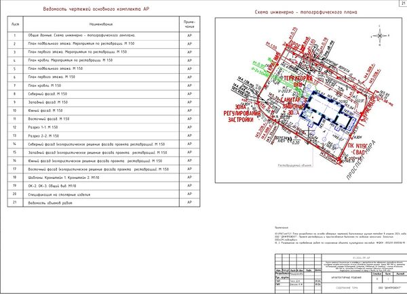
Task: Click the red label 'ЗОНА РЕГУЛИРОВАНИЯ ЗАСТРОЙКИ'
Action: point(241,113)
